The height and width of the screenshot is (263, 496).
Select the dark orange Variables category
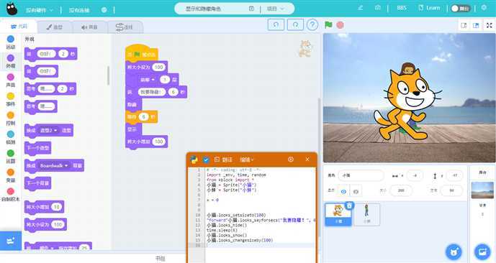11,175
